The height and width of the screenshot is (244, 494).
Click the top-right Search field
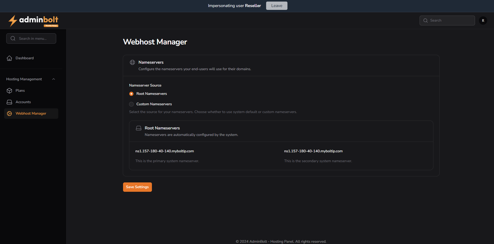(447, 20)
